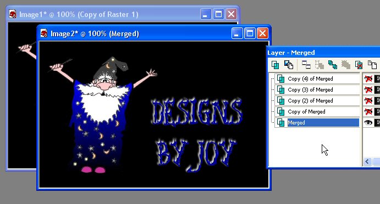380x204 pixels.
Task: Click the two stacked windows toolbar icon
Action: coord(306,65)
